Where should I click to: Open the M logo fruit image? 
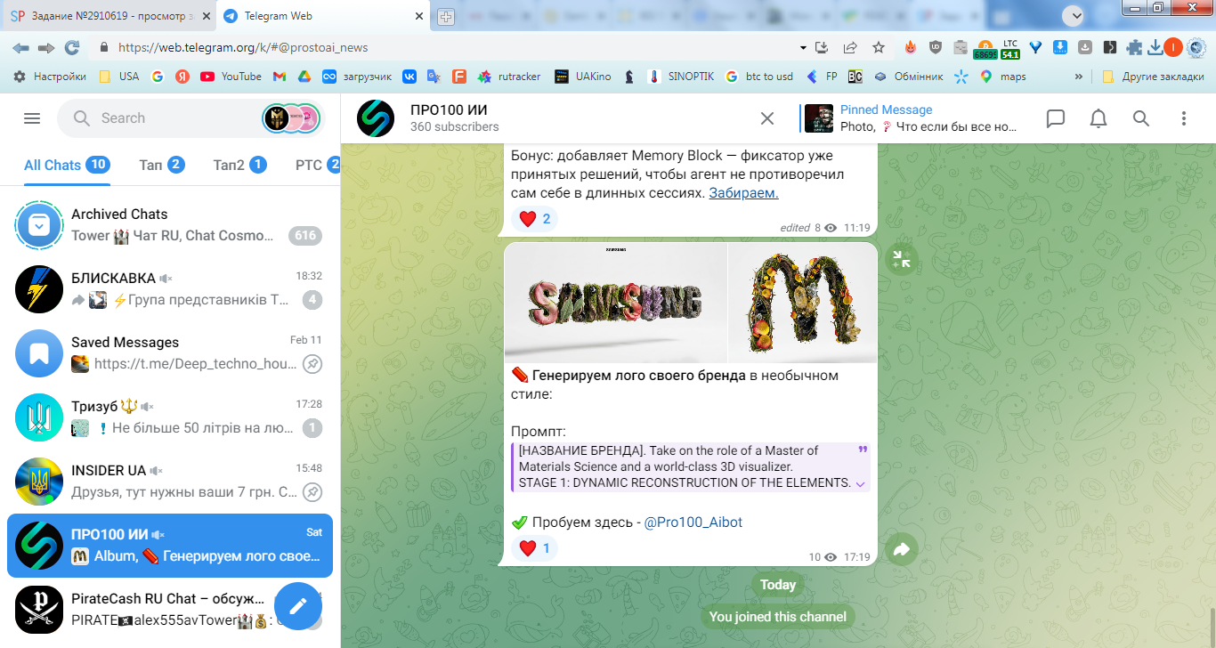(803, 303)
